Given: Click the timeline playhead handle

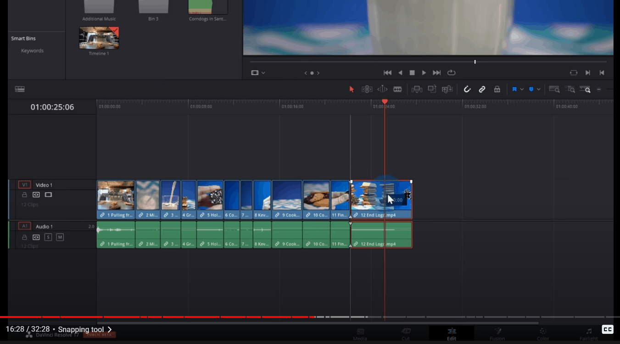Looking at the screenshot, I should click(385, 101).
